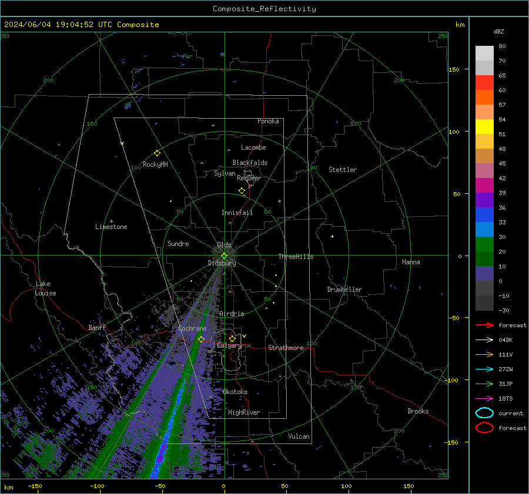Click the Calgary city label
Viewport: 529px width, 494px height.
(229, 345)
